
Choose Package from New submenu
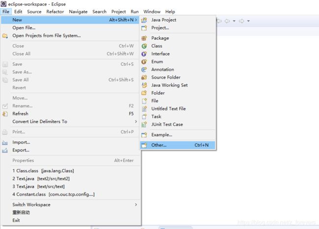[x=178, y=38]
